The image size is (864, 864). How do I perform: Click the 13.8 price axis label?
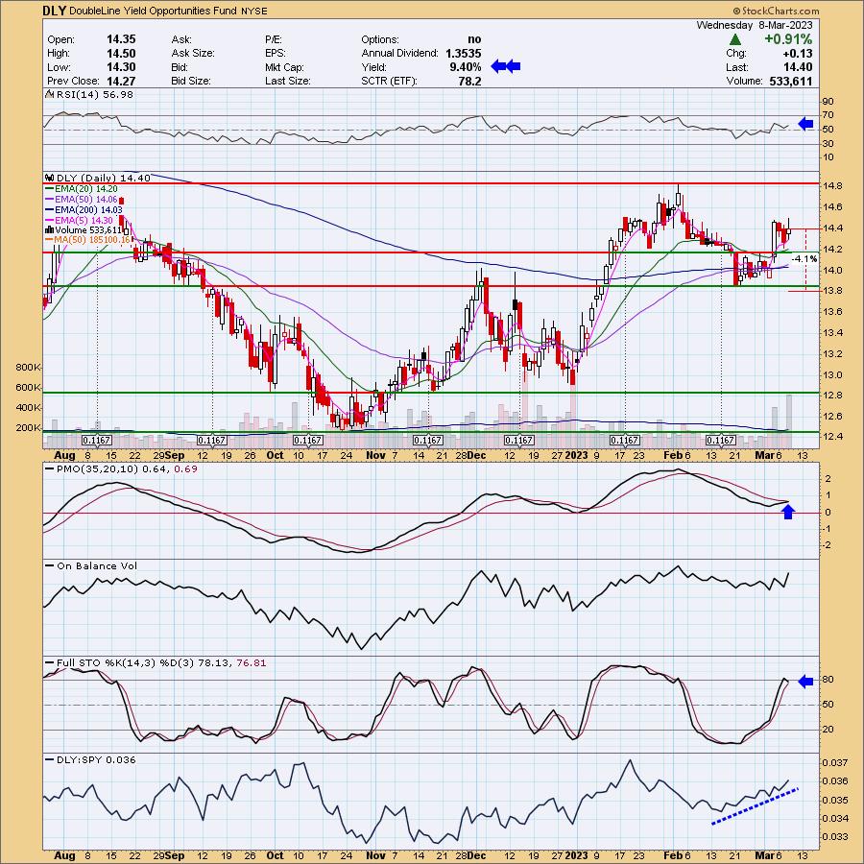pos(831,291)
